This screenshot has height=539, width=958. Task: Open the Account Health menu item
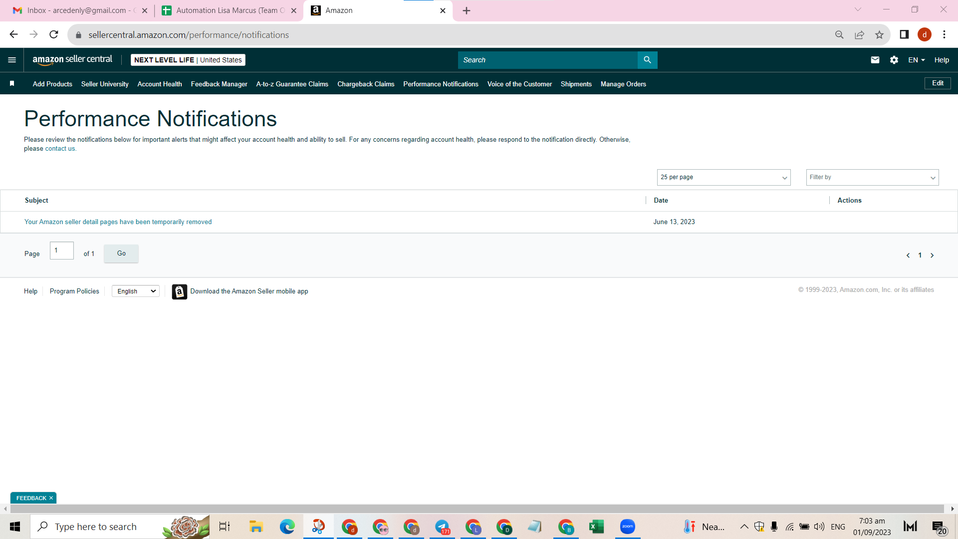160,84
